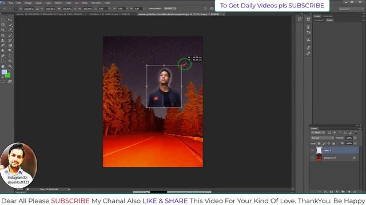Create a new layer in the Layers panel
This screenshot has height=205, width=366.
(x=349, y=192)
